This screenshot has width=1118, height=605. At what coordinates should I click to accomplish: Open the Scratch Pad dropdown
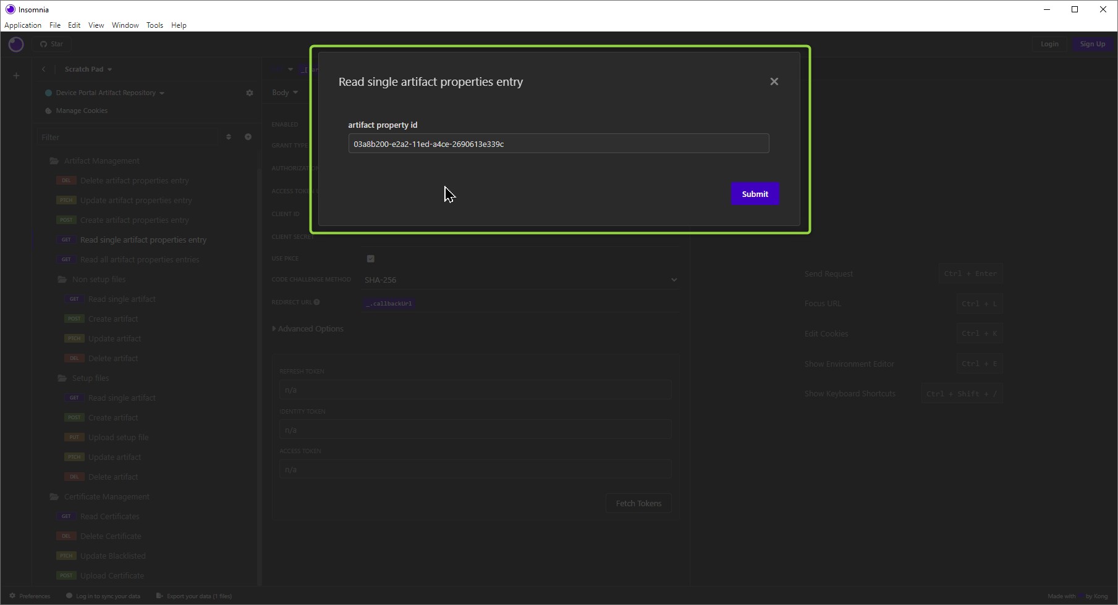[x=88, y=69]
